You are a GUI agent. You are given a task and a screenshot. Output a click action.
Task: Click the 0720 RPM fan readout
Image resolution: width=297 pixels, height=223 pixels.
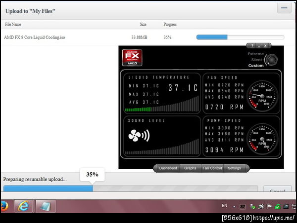point(224,107)
